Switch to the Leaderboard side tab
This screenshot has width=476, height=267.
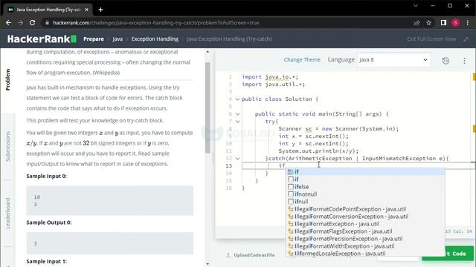click(x=8, y=213)
